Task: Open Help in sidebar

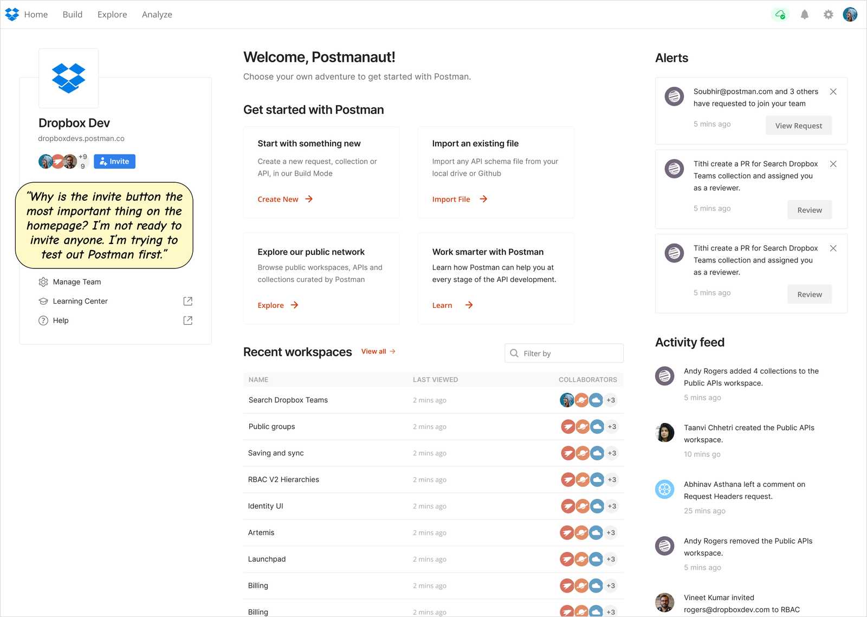Action: tap(61, 320)
